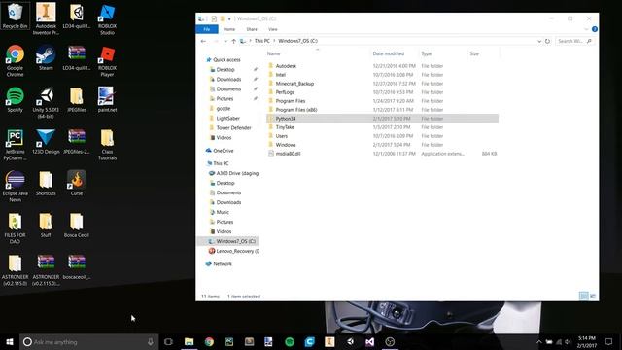Go up one folder level
The image size is (622, 350).
click(233, 41)
